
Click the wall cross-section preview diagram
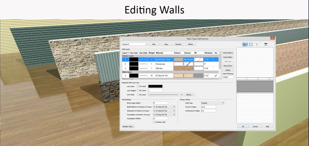(255, 85)
